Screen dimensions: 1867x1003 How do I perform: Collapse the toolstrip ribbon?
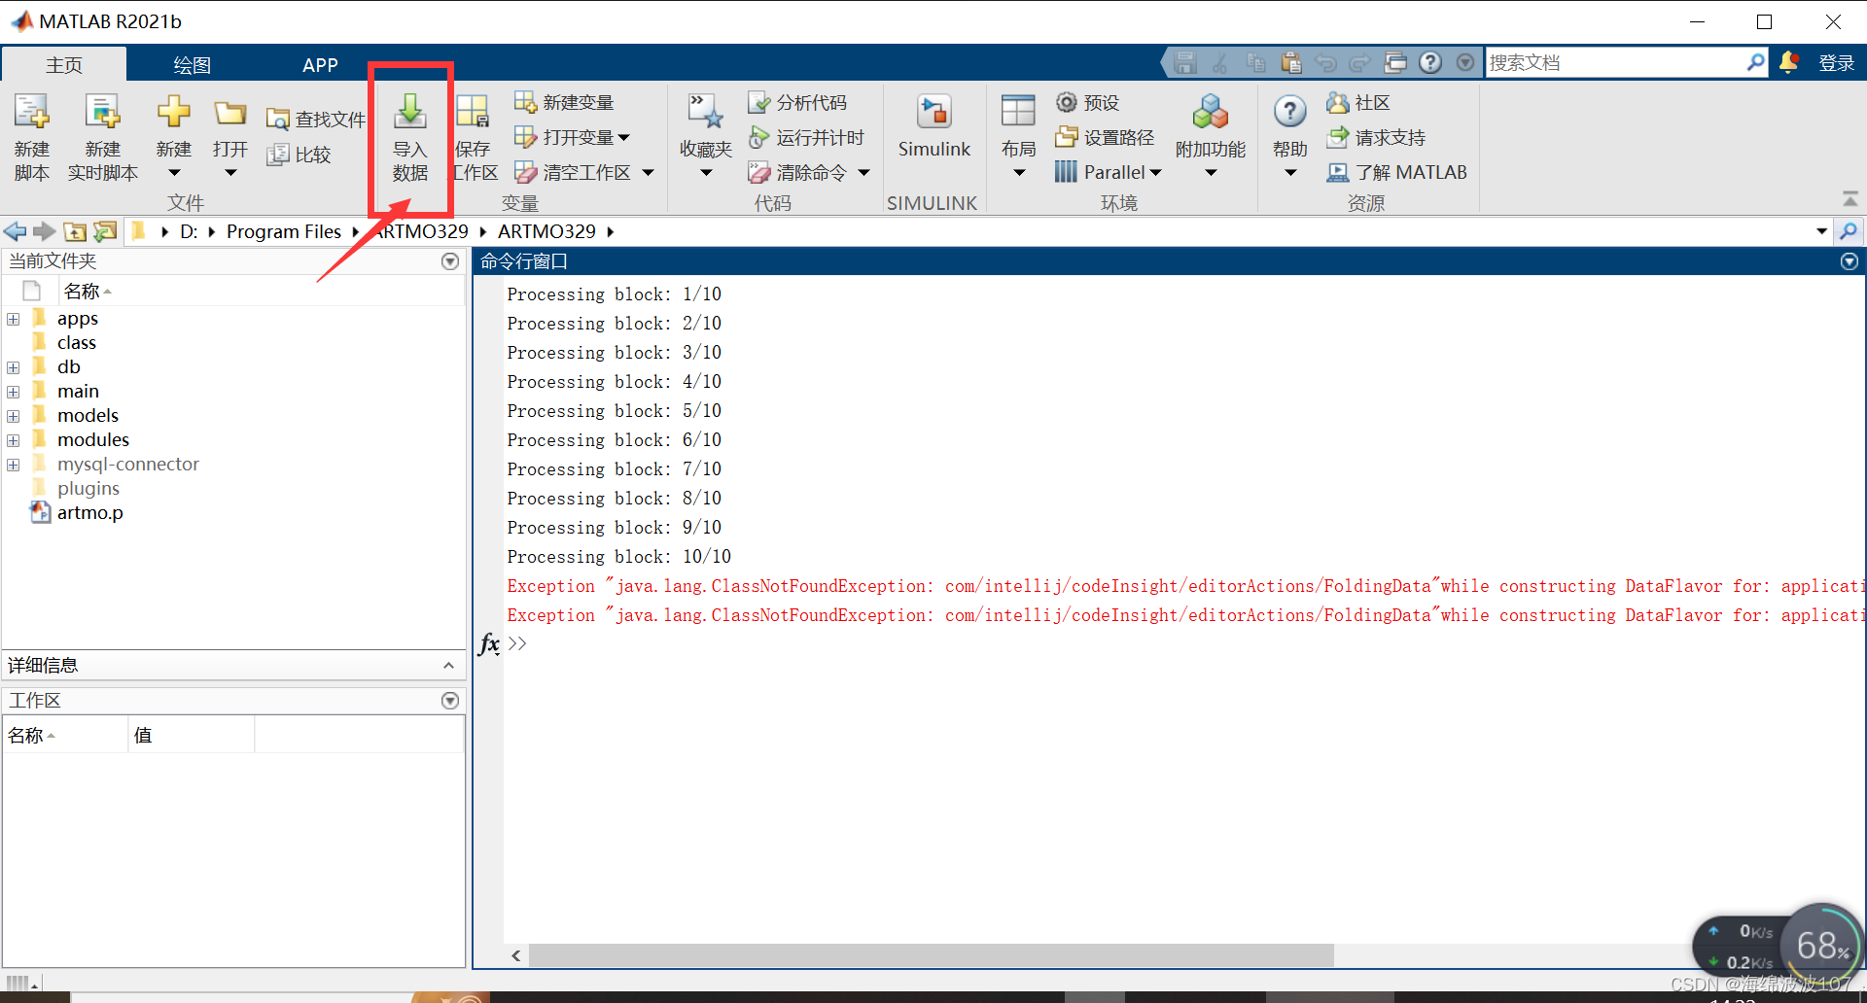[x=1850, y=198]
